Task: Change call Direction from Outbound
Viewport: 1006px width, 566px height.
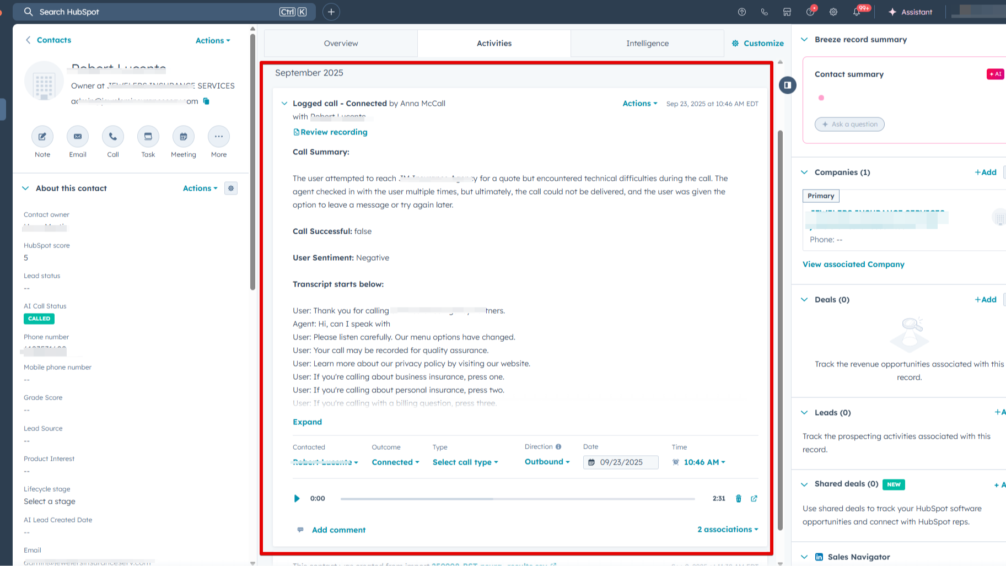Action: click(x=546, y=462)
